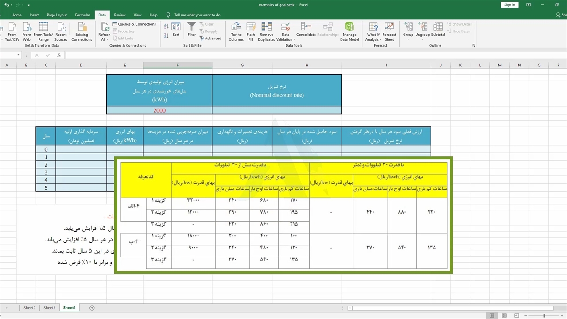The width and height of the screenshot is (567, 319).
Task: Switch to Page Break Preview view
Action: pyautogui.click(x=516, y=315)
